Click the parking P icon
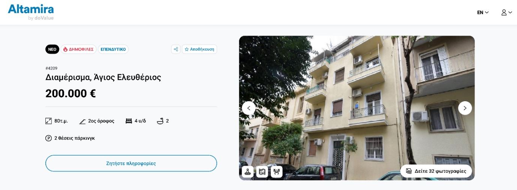This screenshot has height=190, width=517. click(x=48, y=138)
